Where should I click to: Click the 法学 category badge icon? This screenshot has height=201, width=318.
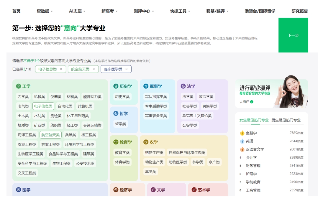click(183, 86)
